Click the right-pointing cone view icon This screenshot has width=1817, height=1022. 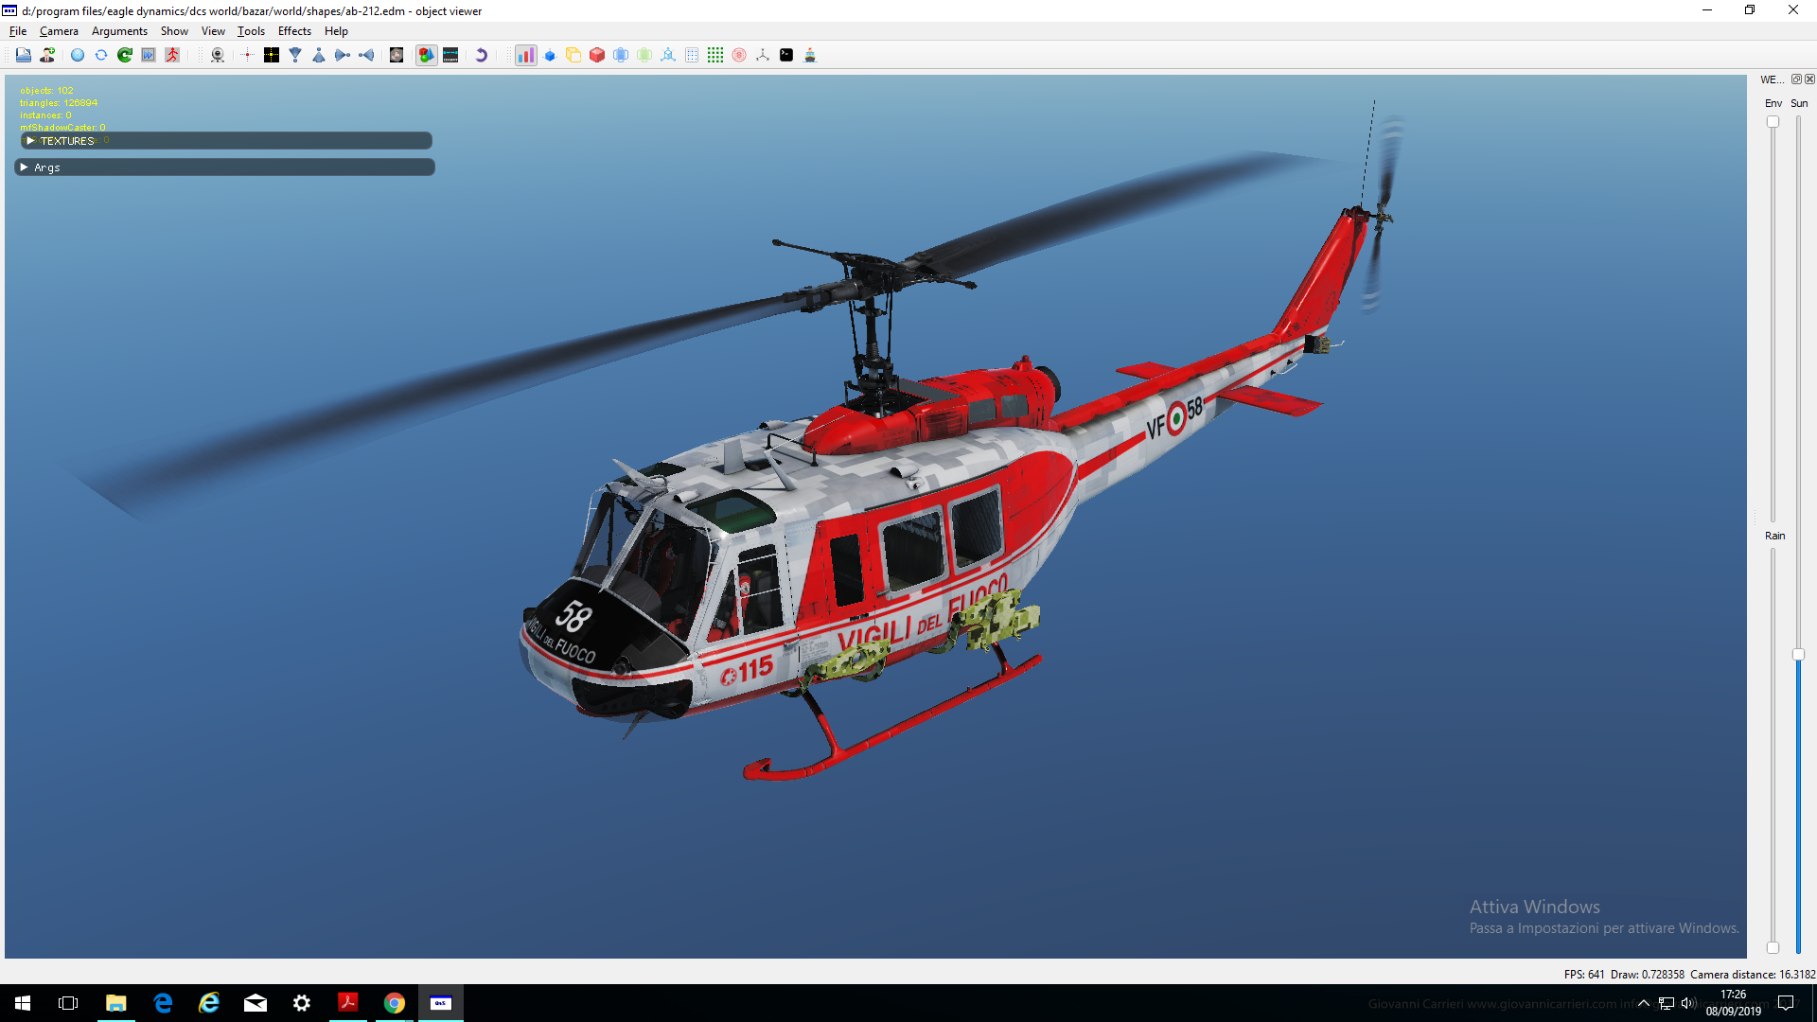point(343,55)
